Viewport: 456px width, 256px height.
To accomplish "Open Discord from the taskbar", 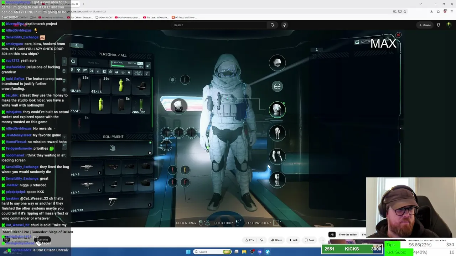I will click(x=260, y=252).
